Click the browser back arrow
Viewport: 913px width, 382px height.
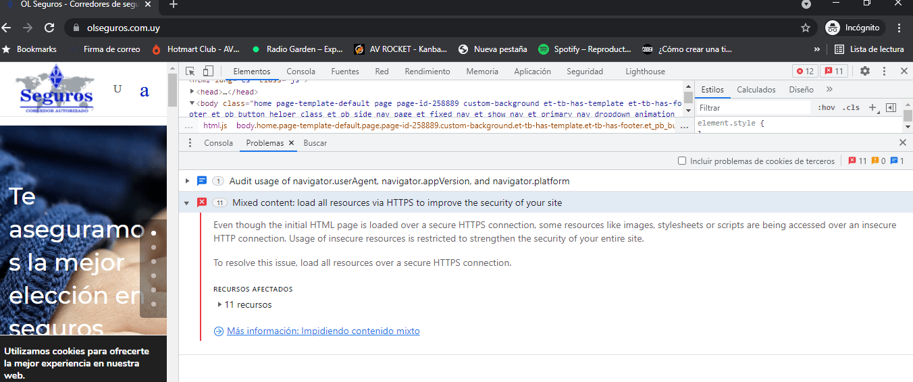(x=7, y=28)
